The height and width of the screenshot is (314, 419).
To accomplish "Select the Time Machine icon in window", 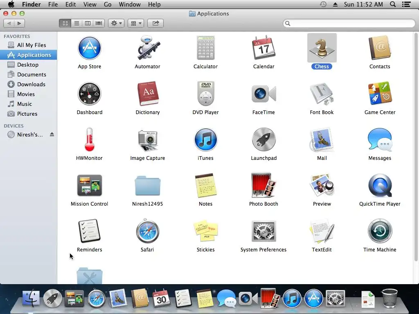I will (x=380, y=231).
